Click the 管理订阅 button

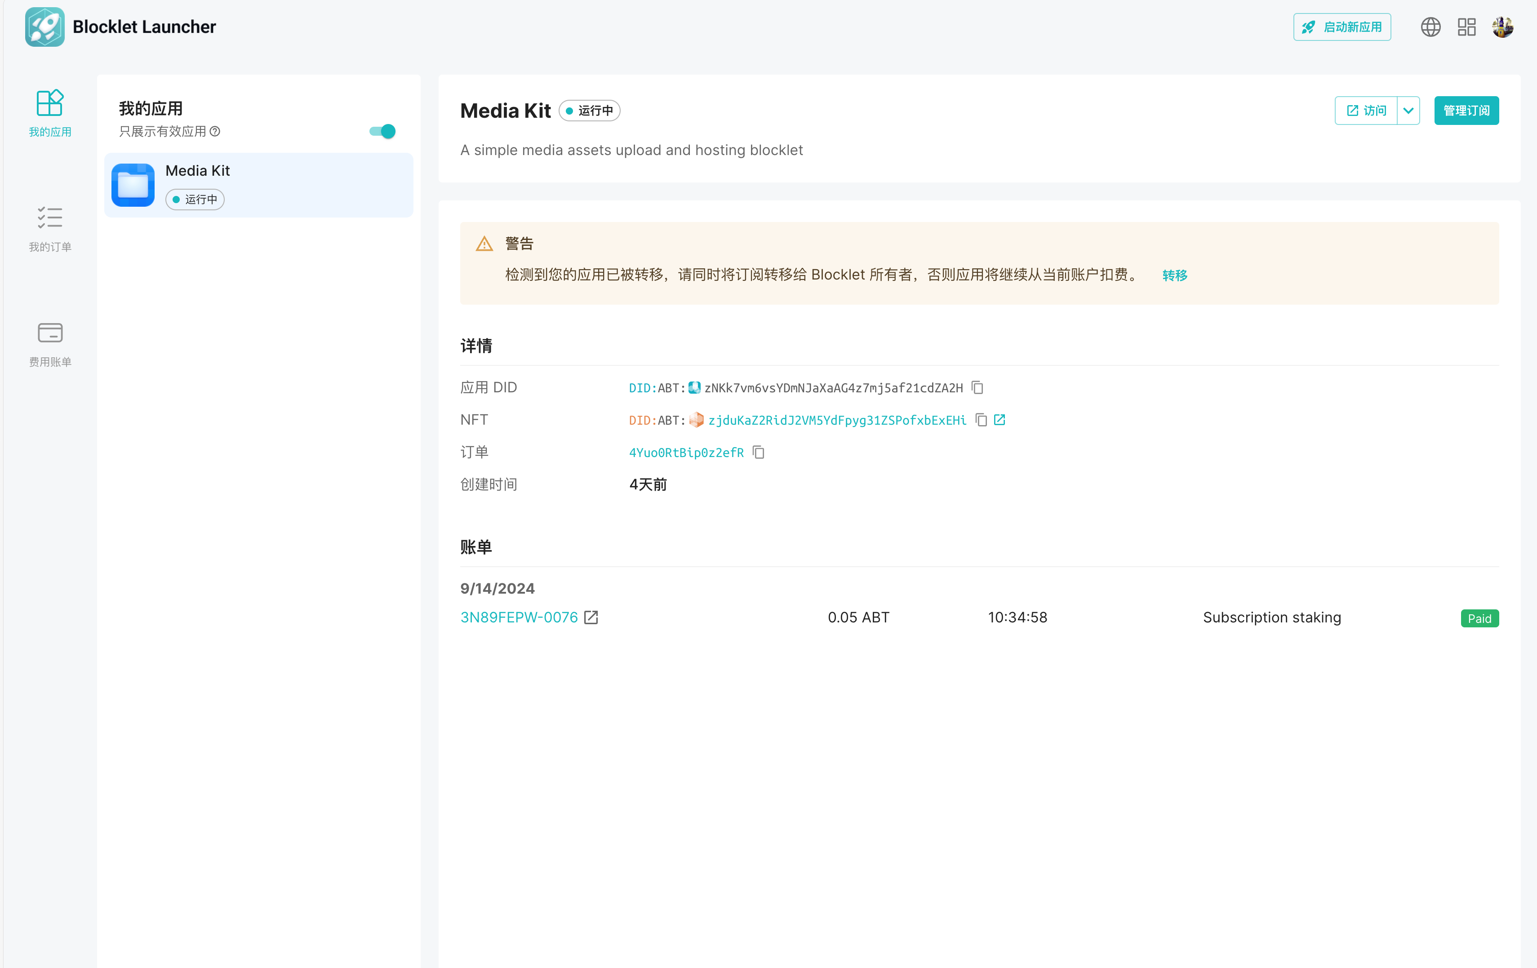(x=1466, y=111)
